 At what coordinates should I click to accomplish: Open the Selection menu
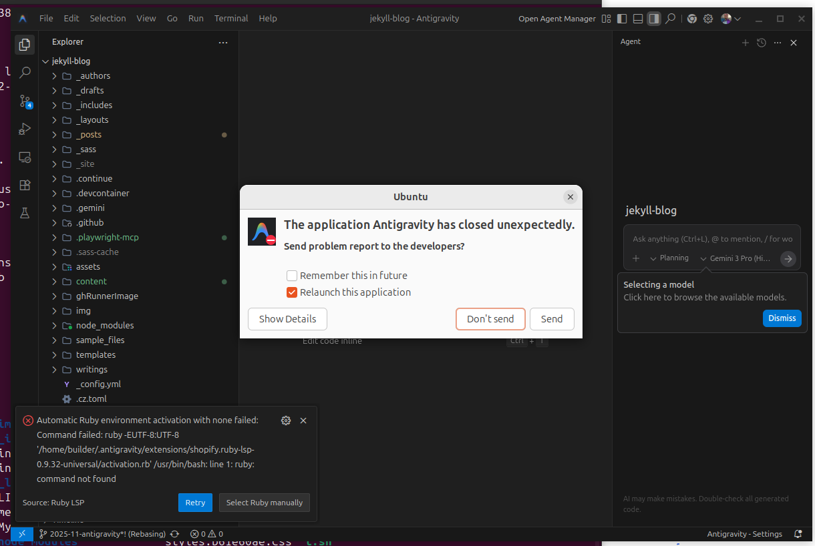108,19
